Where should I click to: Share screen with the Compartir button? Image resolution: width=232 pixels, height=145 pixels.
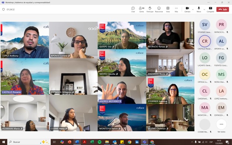coord(210,9)
